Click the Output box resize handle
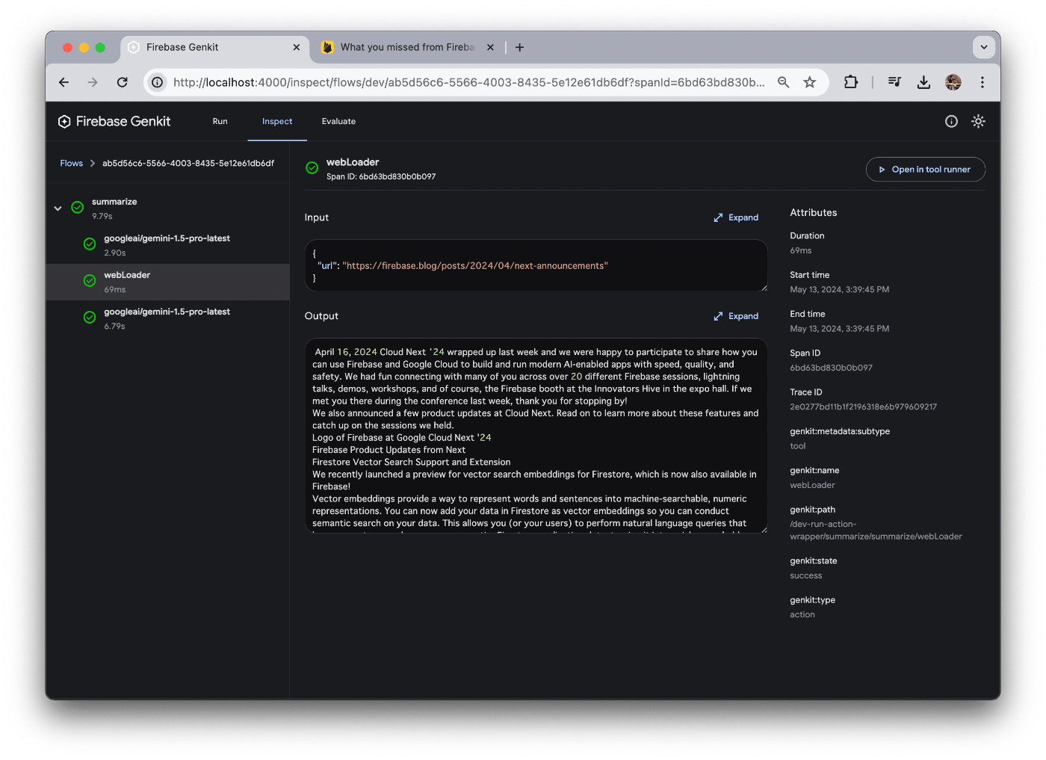The image size is (1046, 760). pos(764,530)
